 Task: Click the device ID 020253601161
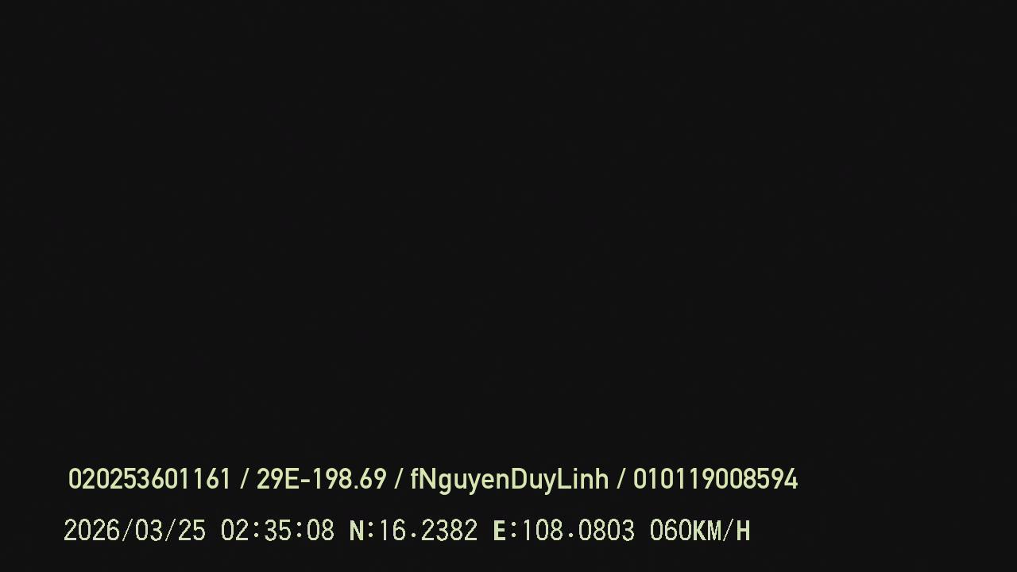click(x=149, y=479)
